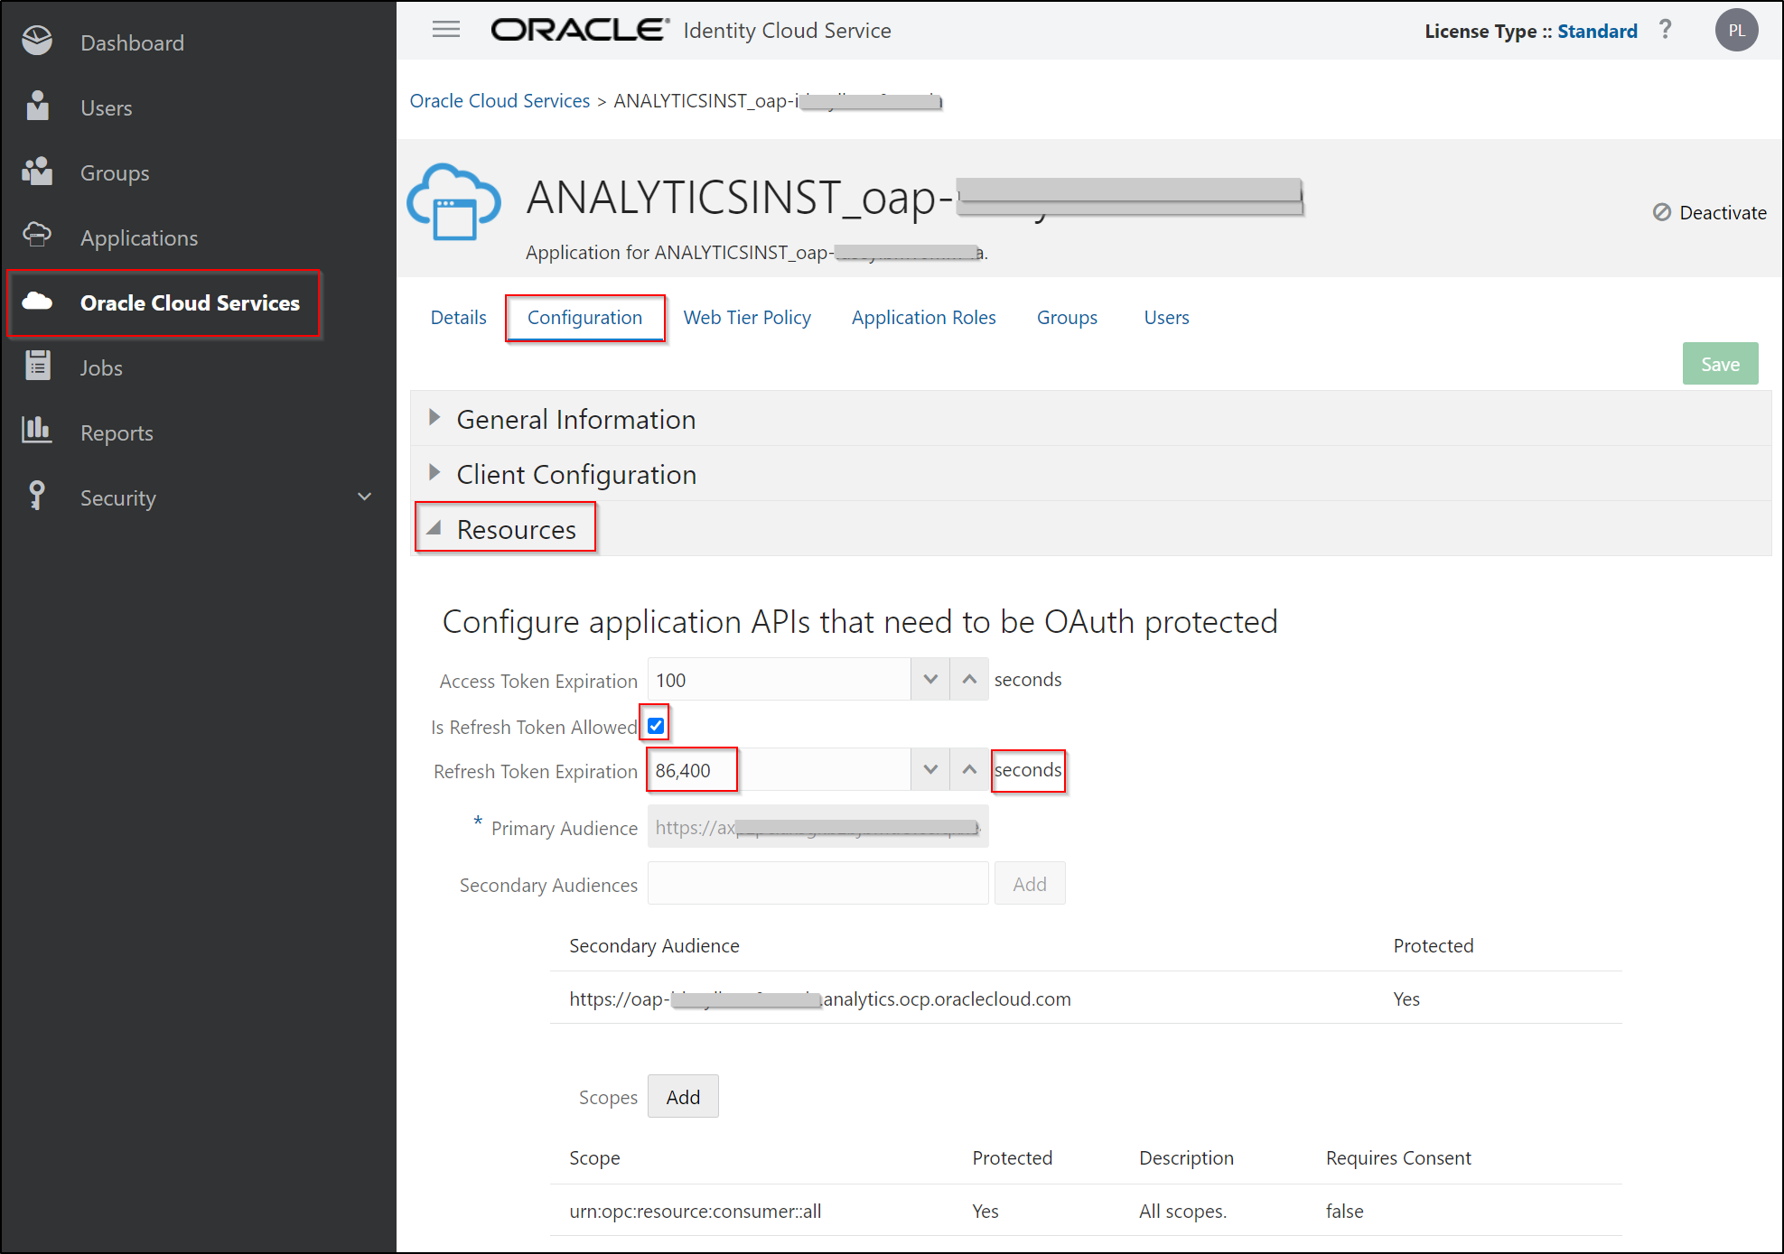Expand the Security sidebar chevron

click(365, 497)
